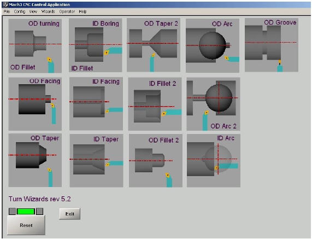Choose the OD Taper 2 wizard
Screen dimensions: 312x239
click(154, 45)
